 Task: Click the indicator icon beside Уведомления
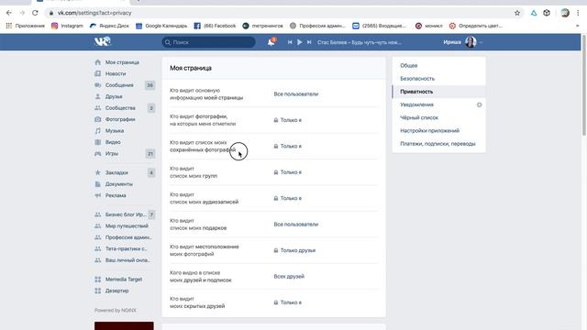pyautogui.click(x=479, y=104)
